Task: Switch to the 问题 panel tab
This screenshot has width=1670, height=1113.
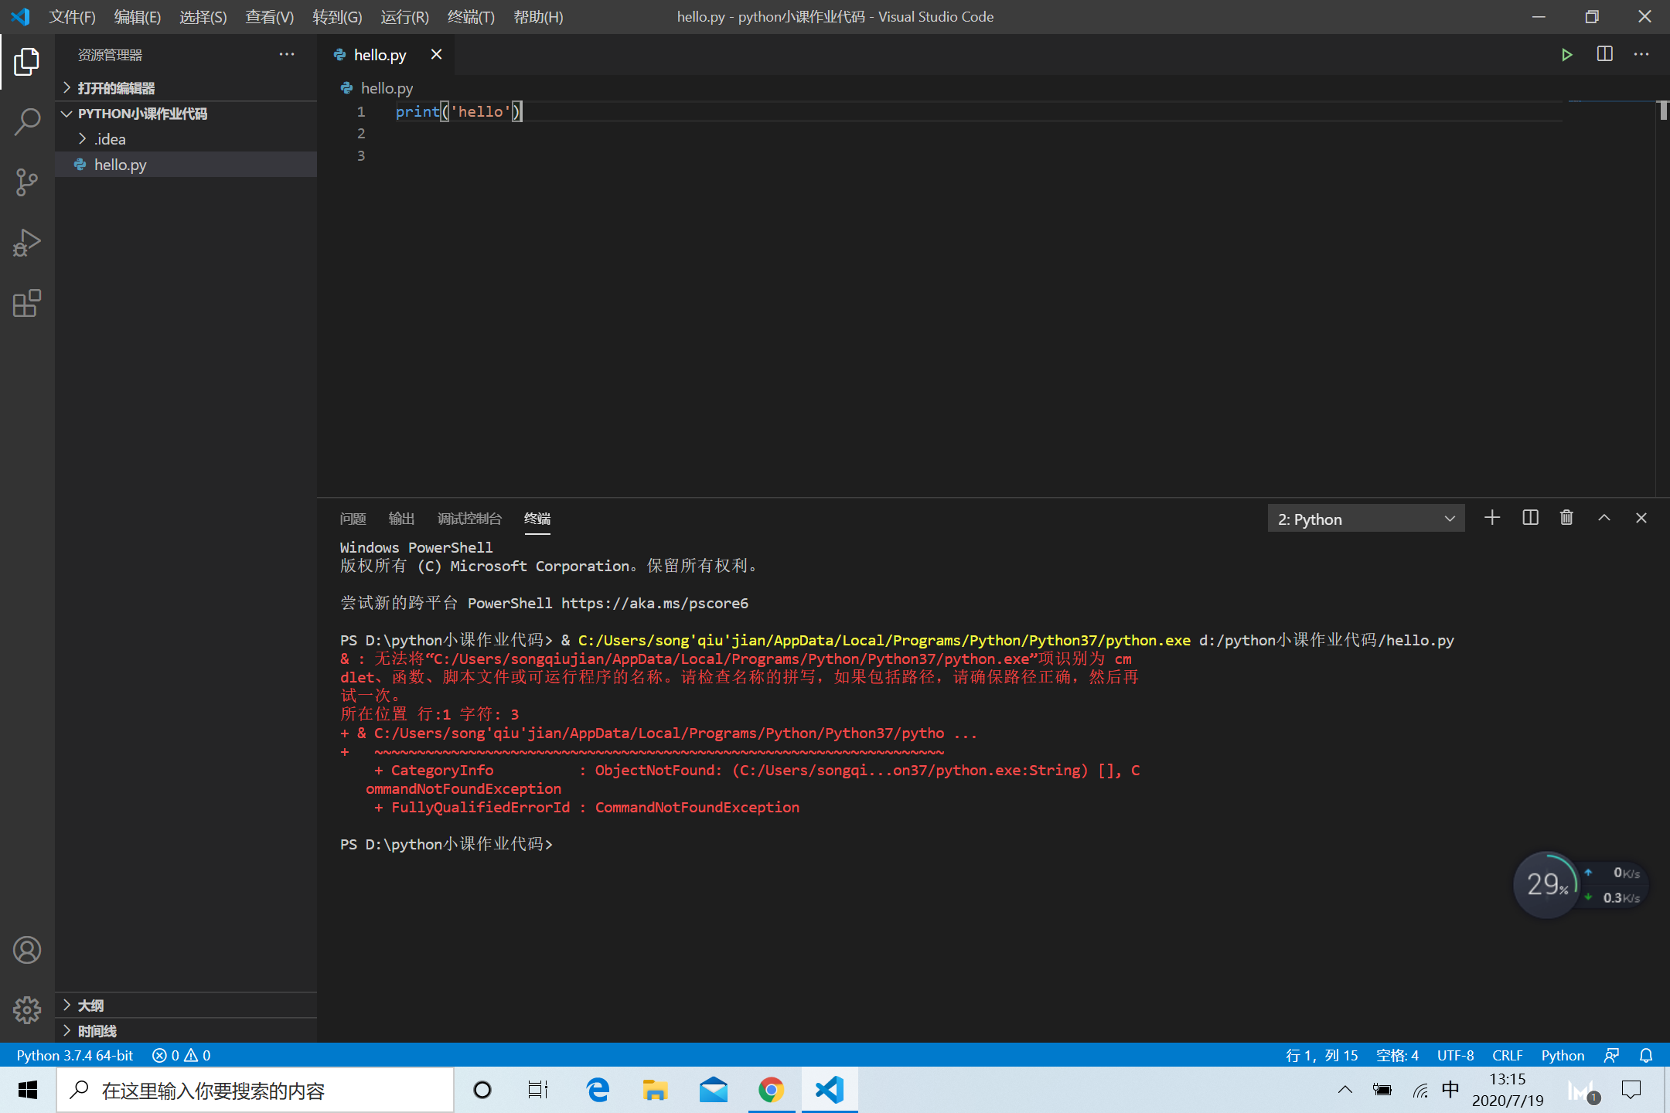Action: click(x=353, y=519)
